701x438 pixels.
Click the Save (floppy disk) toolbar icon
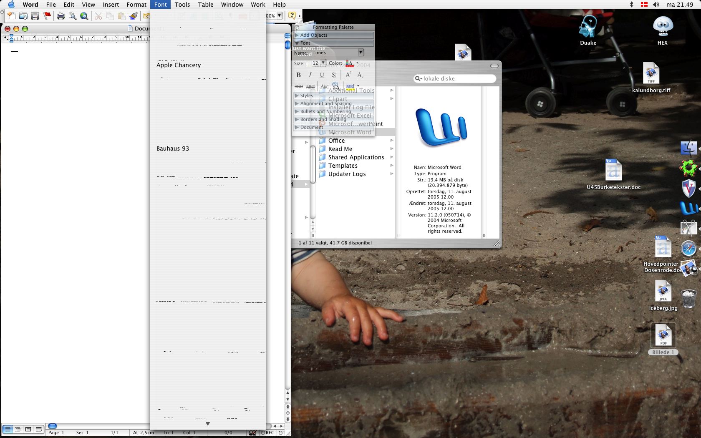[35, 16]
